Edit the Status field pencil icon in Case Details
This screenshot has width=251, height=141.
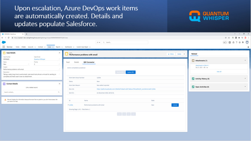29,64
